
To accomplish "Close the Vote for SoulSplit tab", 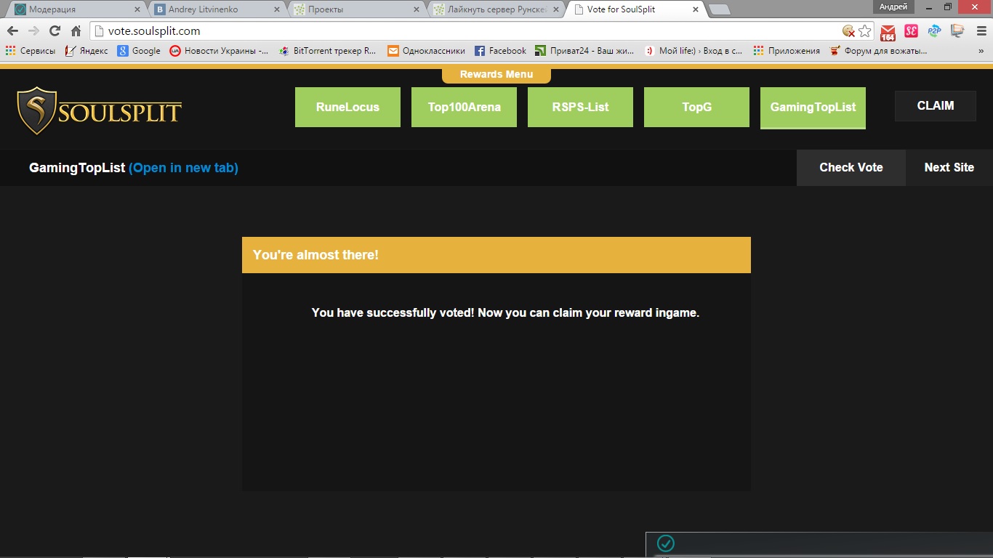I will click(x=696, y=9).
